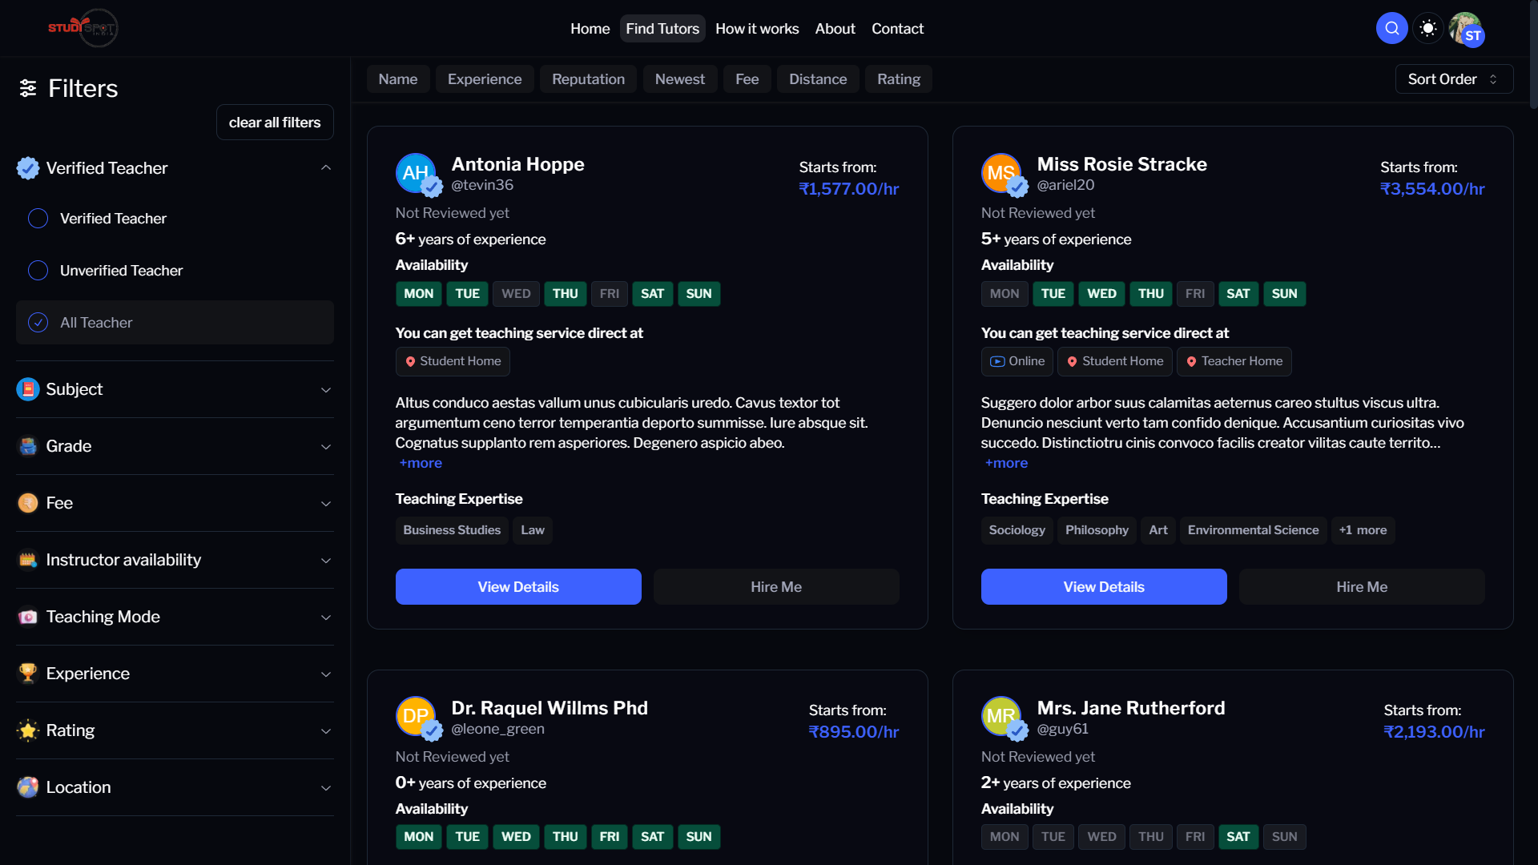Click the Fee rupee coin icon
1538x865 pixels.
pyautogui.click(x=28, y=503)
